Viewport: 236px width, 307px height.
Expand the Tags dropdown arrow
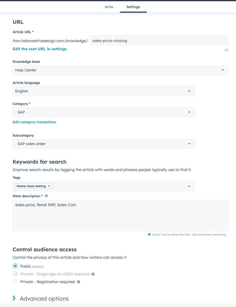tap(189, 186)
